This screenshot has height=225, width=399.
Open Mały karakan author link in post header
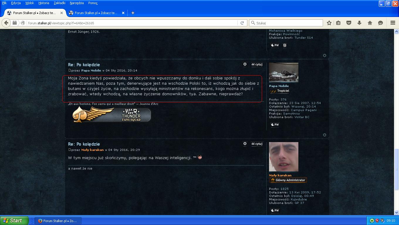click(x=92, y=150)
